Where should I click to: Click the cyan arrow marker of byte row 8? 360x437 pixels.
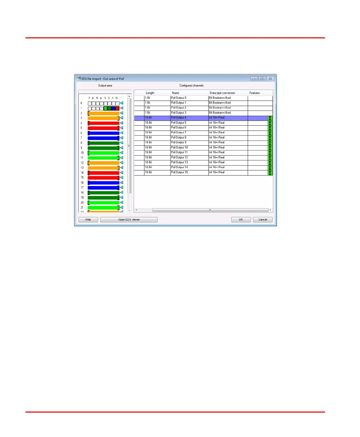(122, 143)
